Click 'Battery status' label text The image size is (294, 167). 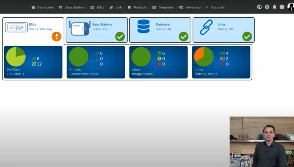(x=206, y=74)
